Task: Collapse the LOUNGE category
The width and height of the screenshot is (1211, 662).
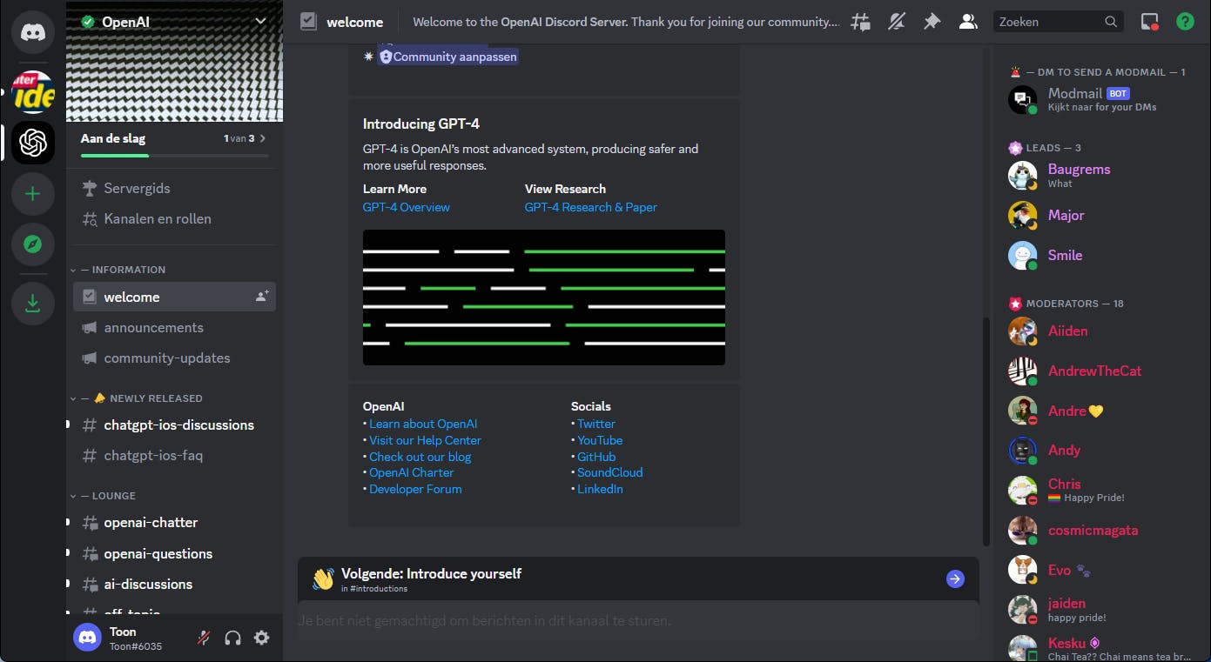Action: point(103,496)
